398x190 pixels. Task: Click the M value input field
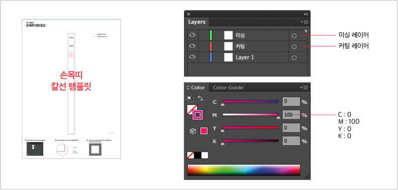pos(291,115)
